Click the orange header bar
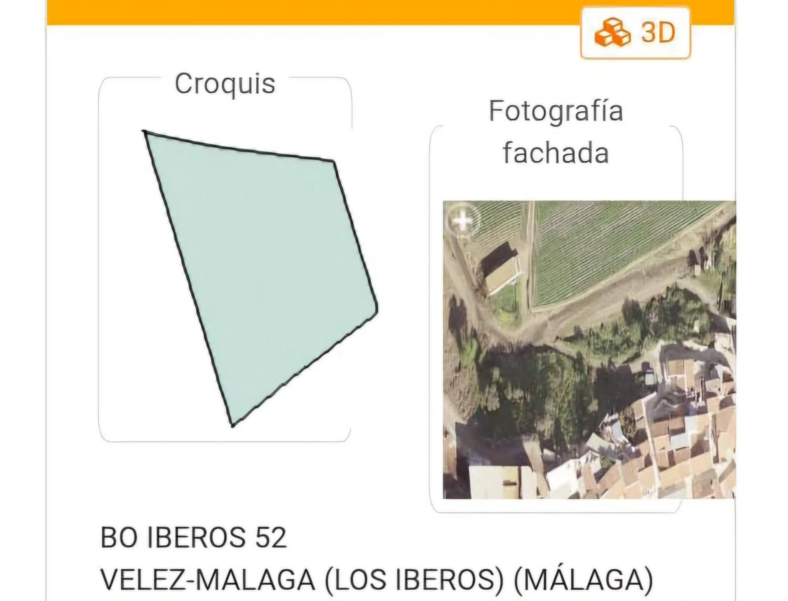Screen dimensions: 788x601 coord(312,12)
